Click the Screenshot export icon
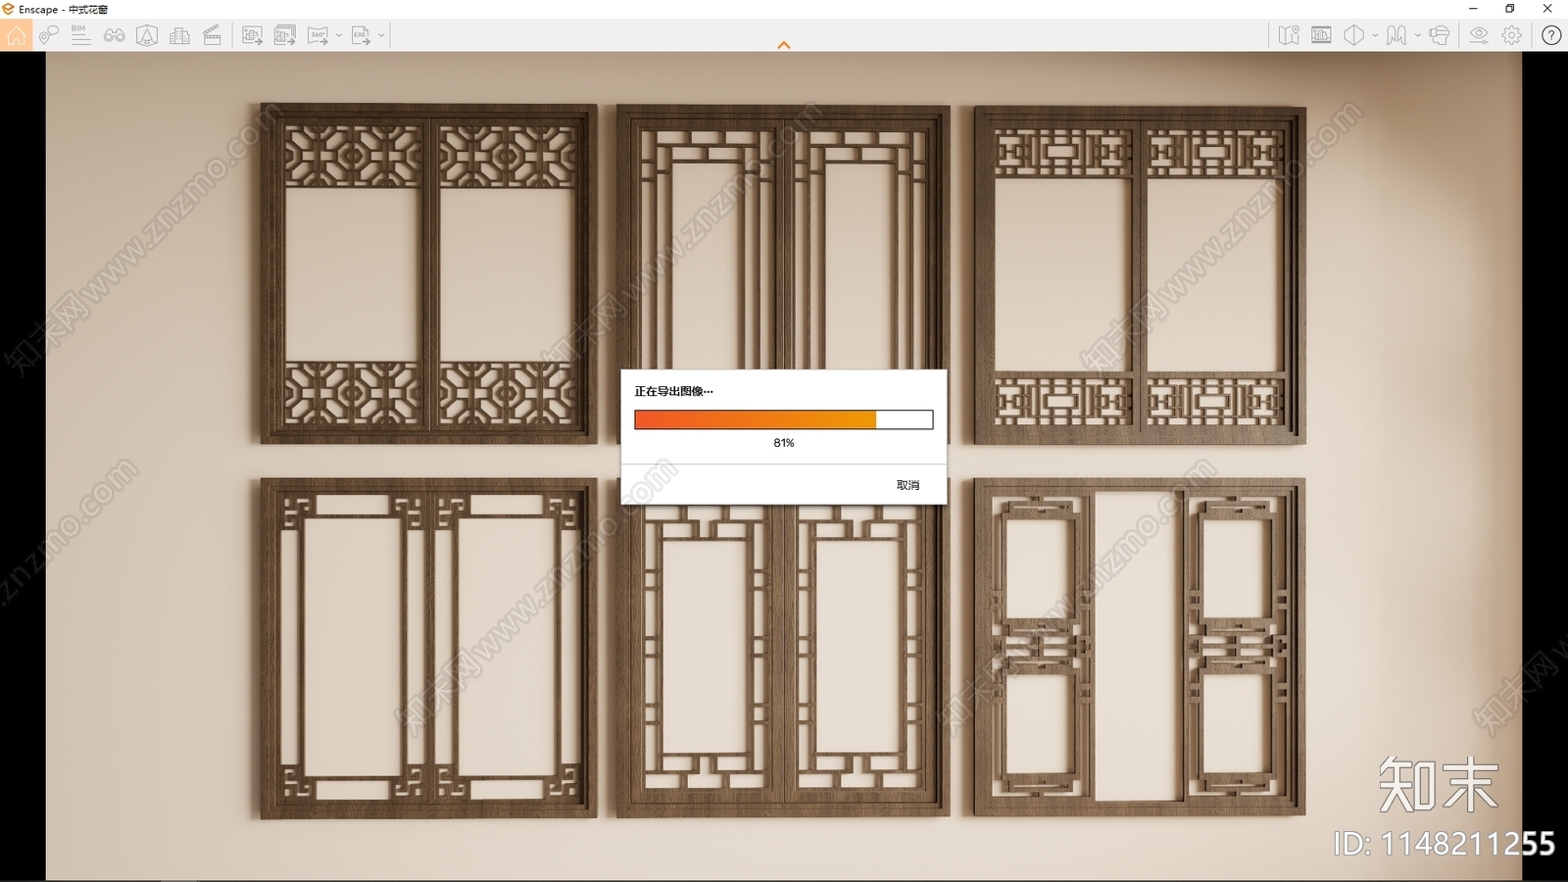Screen dimensions: 1568x882 tap(252, 36)
